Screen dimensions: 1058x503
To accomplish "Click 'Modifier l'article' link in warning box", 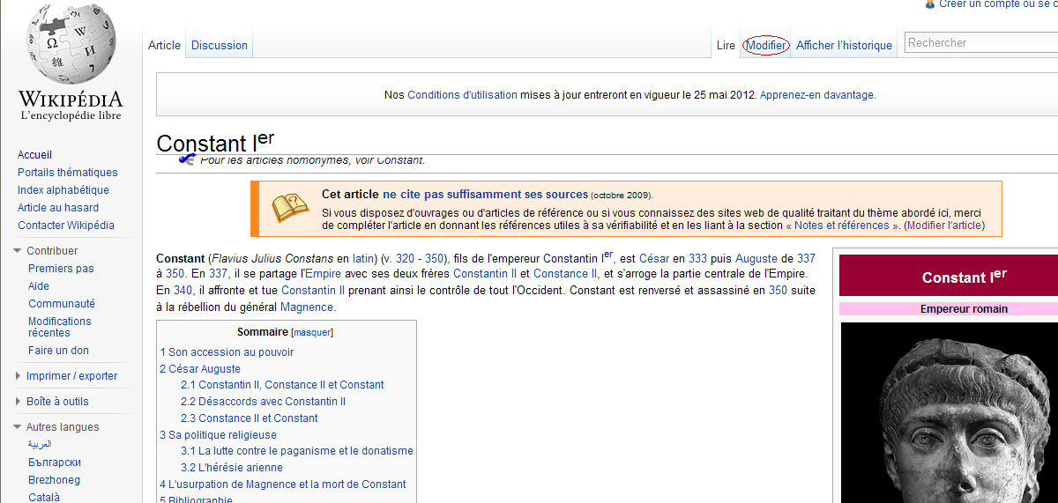I will point(943,226).
